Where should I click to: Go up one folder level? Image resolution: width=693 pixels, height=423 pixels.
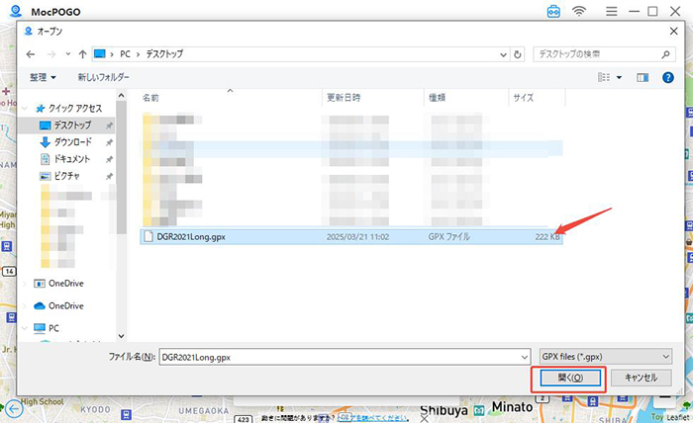[82, 54]
